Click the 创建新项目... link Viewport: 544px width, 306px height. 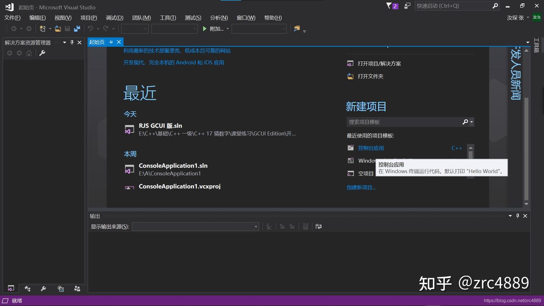click(x=361, y=187)
